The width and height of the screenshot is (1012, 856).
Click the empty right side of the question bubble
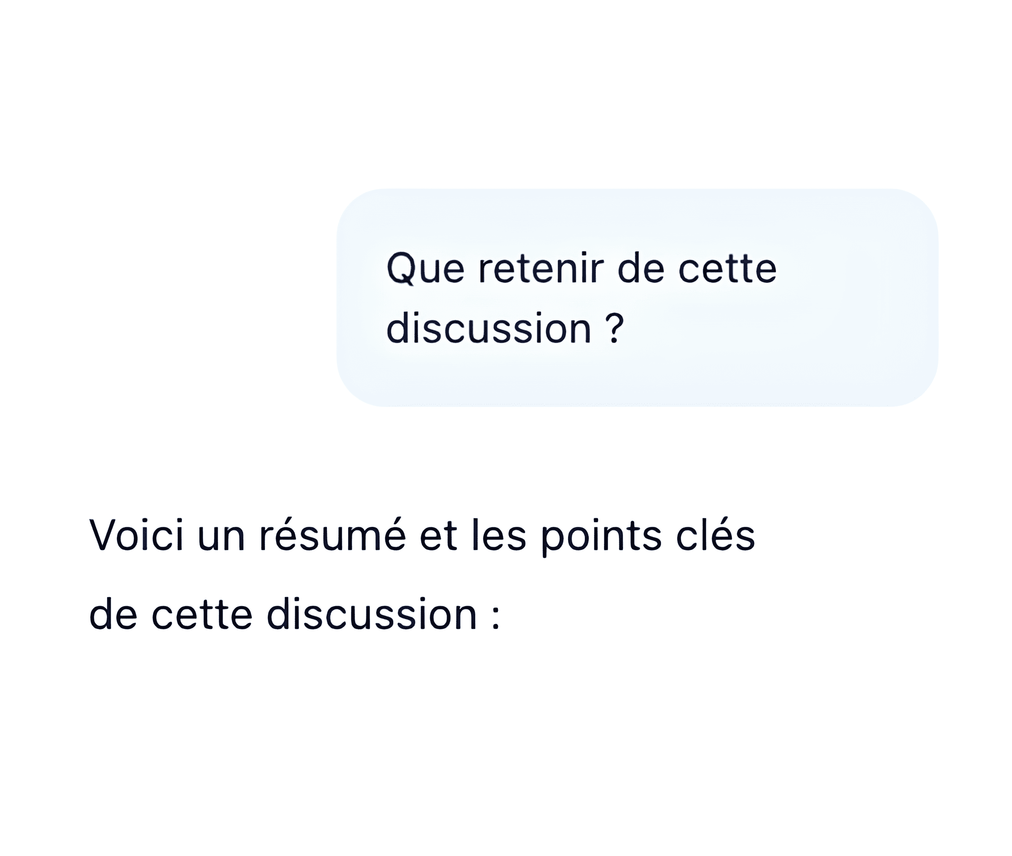pos(859,301)
